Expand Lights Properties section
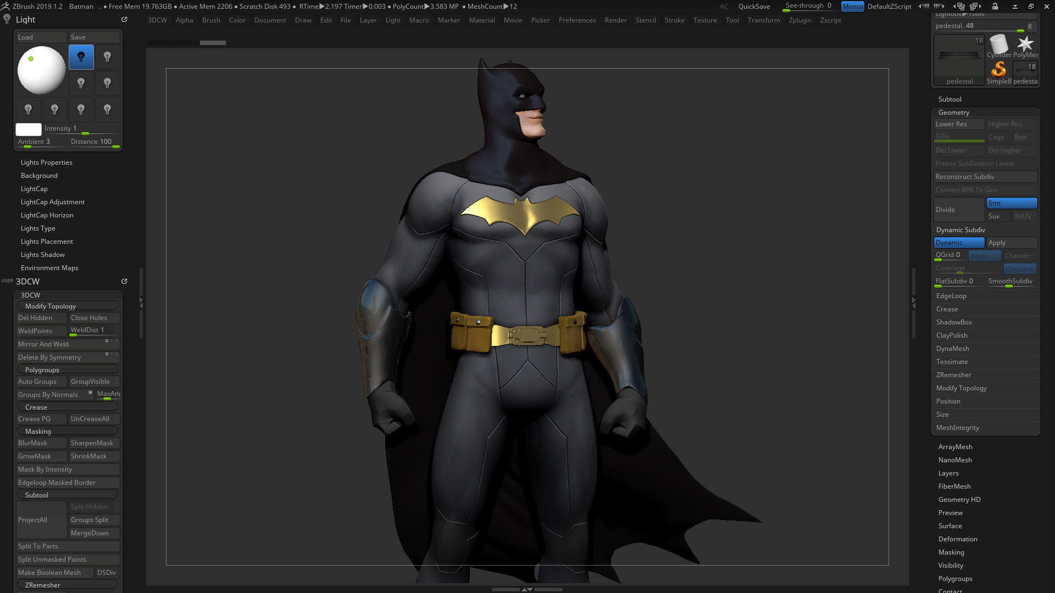Screen dimensions: 1055x593 point(47,163)
